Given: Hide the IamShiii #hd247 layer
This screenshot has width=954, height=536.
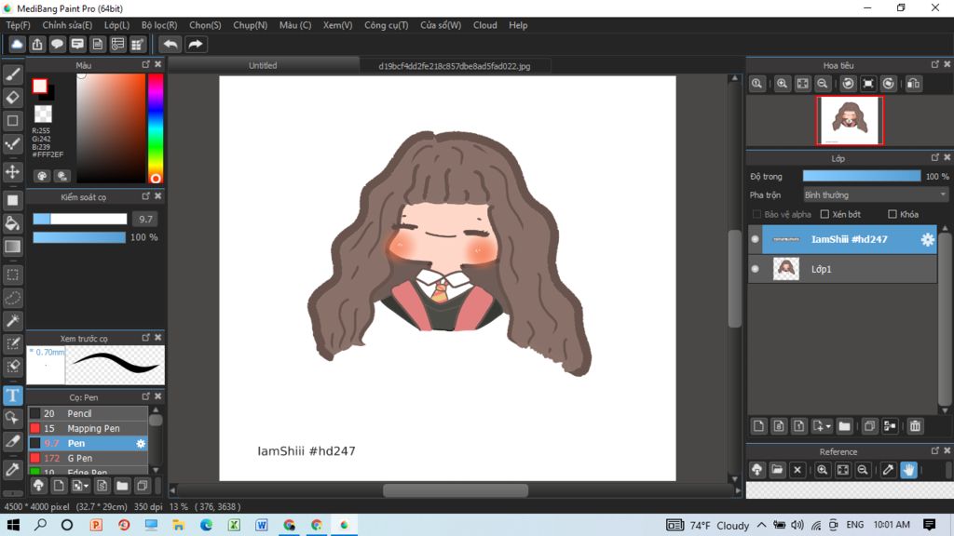Looking at the screenshot, I should (755, 239).
